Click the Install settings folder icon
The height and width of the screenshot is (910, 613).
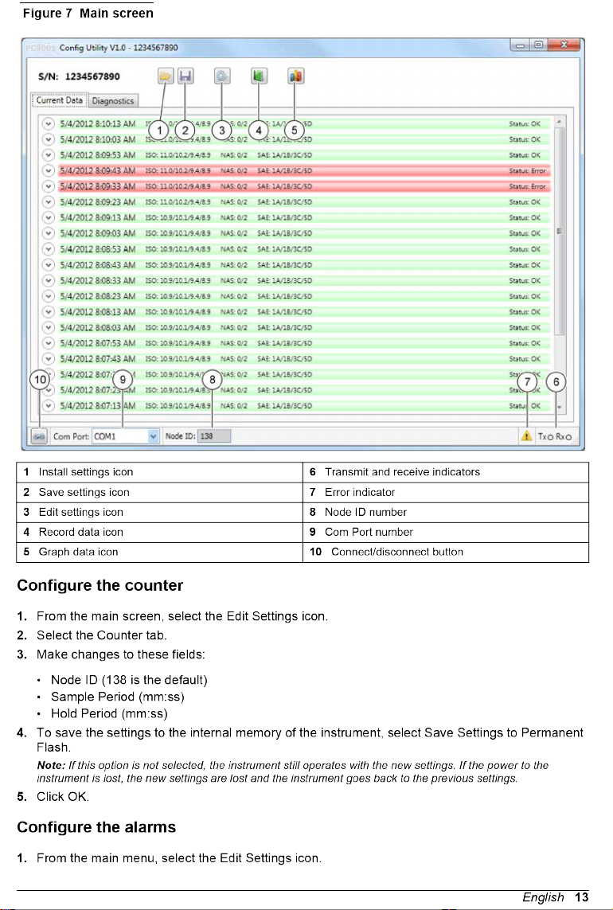point(166,76)
